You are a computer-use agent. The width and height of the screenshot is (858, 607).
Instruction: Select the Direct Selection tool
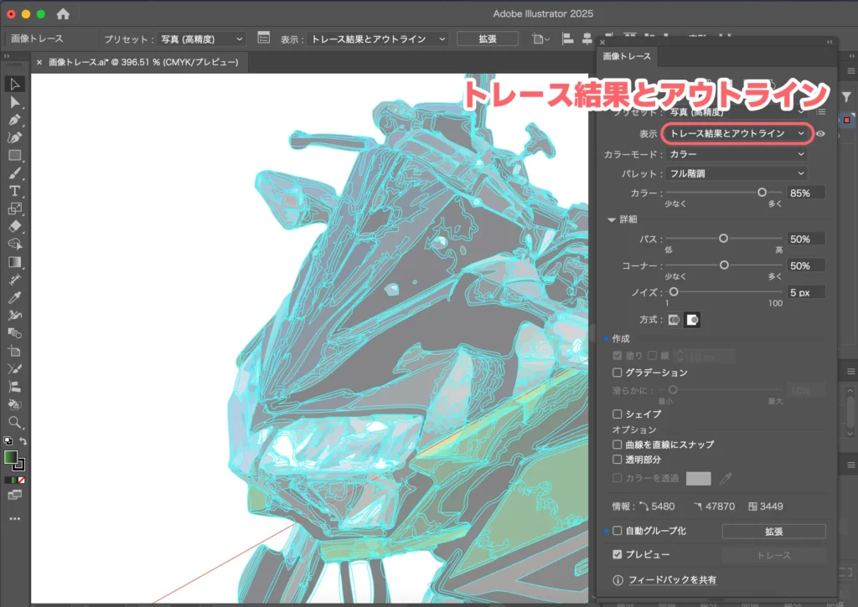point(14,102)
